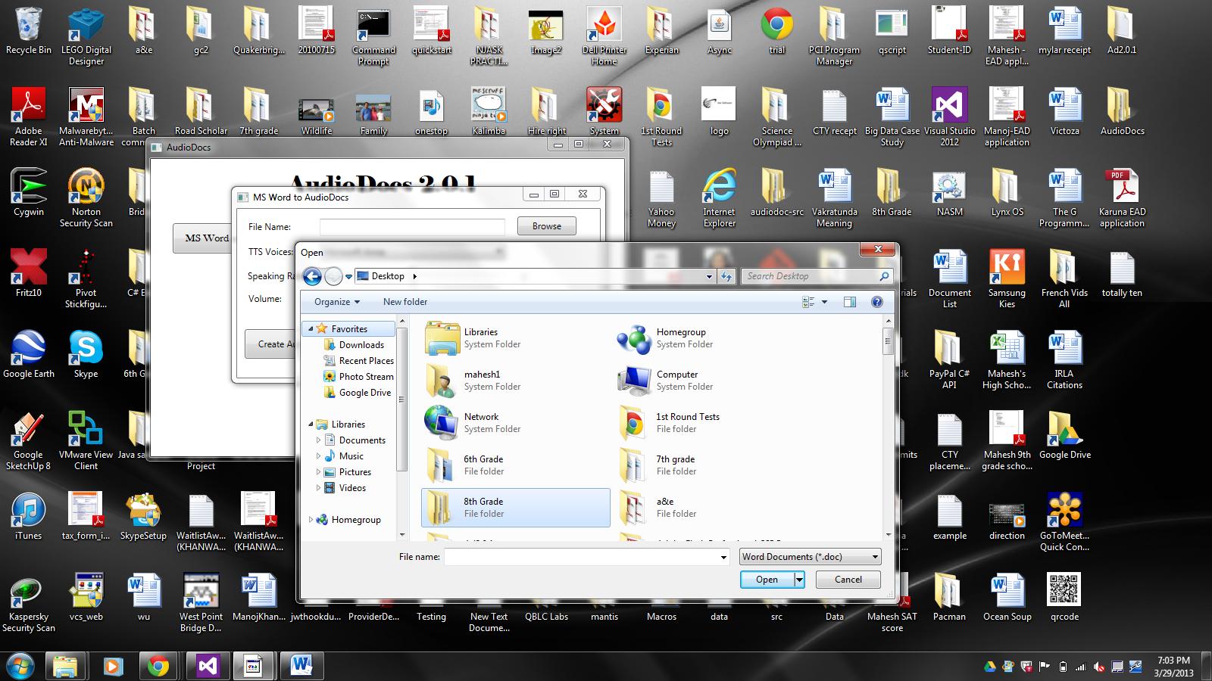Open Help via the question mark icon
Screen dimensions: 1212x681
876,302
